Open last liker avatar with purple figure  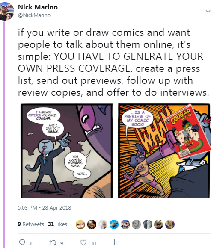pos(170,224)
